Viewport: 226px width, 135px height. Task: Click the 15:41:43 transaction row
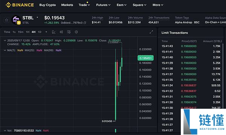pos(191,46)
